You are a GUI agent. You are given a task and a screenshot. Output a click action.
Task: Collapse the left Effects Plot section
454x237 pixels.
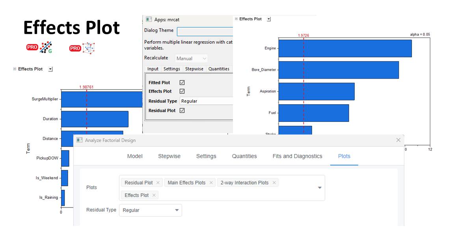[x=15, y=69]
